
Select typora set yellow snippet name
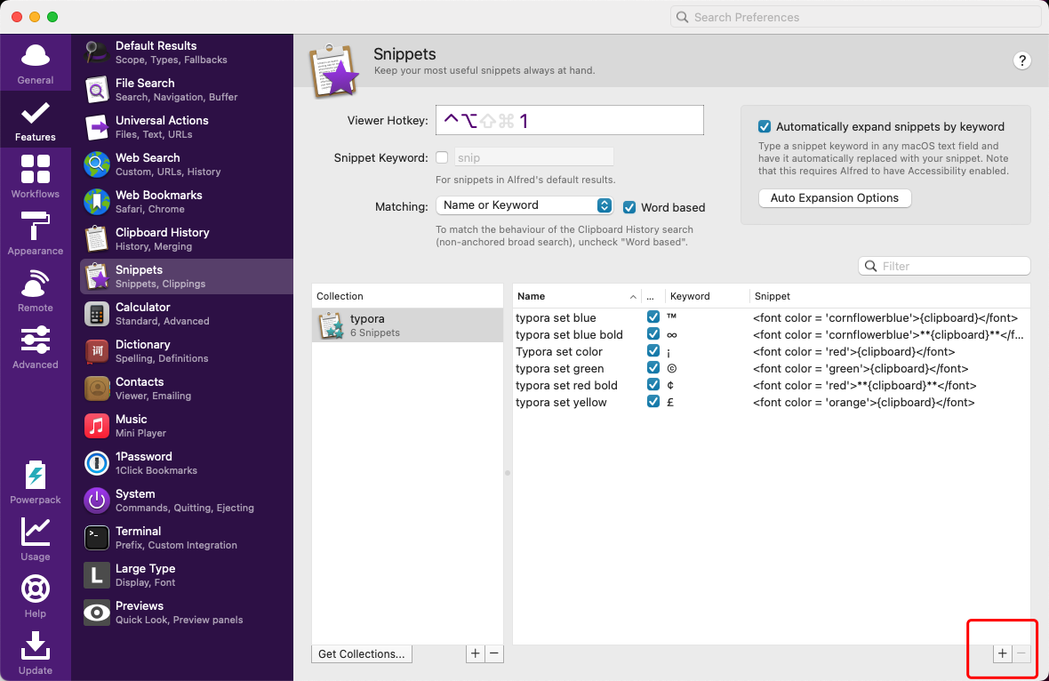click(x=561, y=402)
